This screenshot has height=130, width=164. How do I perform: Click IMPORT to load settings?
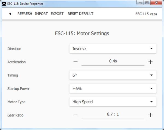click(x=41, y=14)
